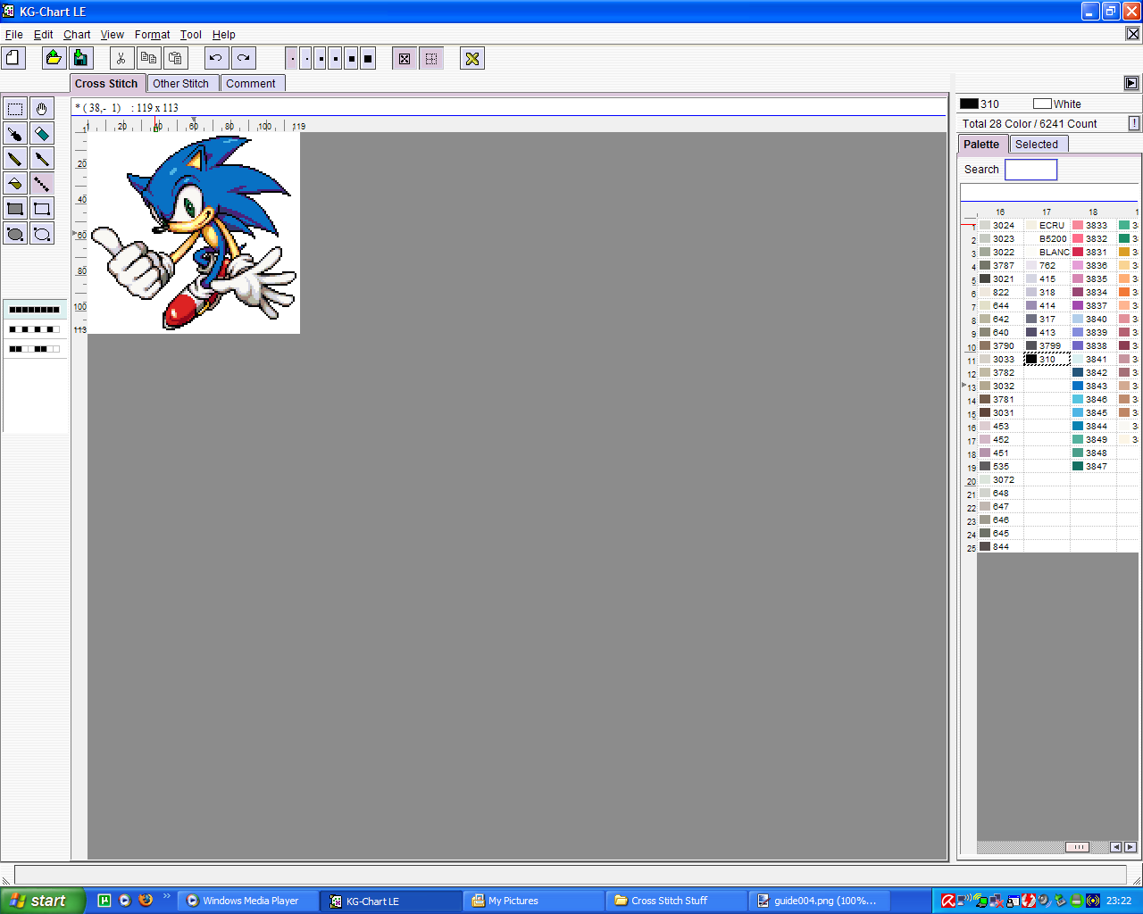The height and width of the screenshot is (914, 1143).
Task: Click the palette scrollbar right arrow
Action: click(x=1130, y=847)
